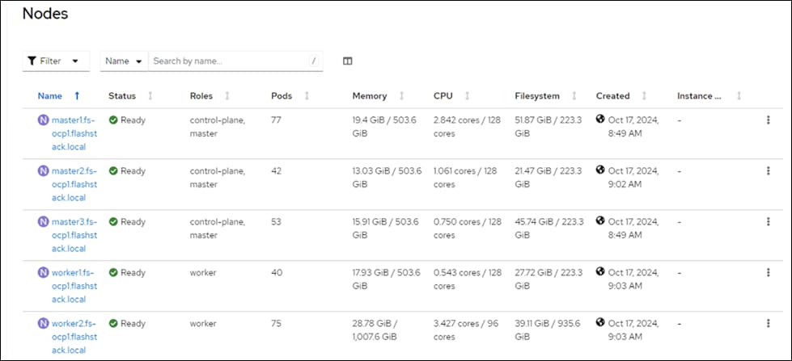Select CPU value 1.061 cores / 128 cores
Image resolution: width=792 pixels, height=361 pixels.
tap(465, 178)
